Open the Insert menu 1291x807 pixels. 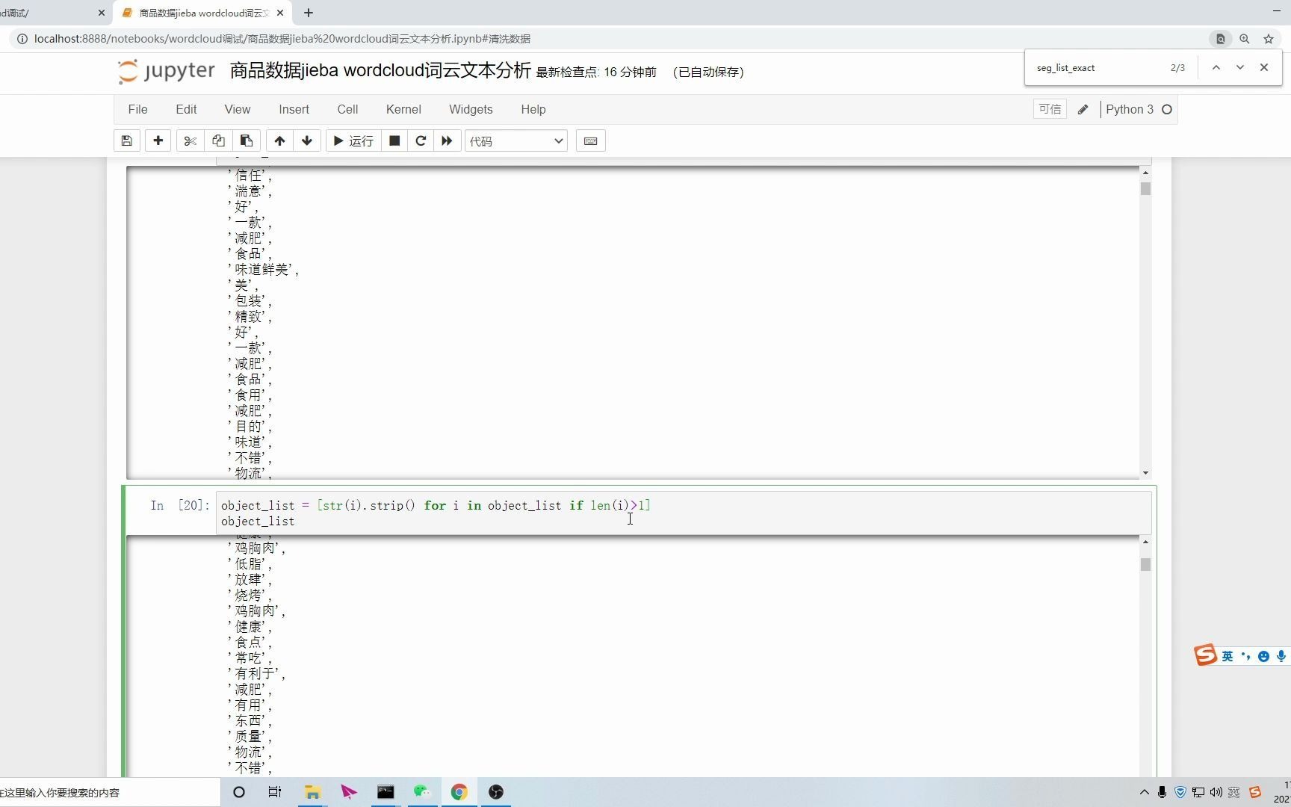pos(294,109)
